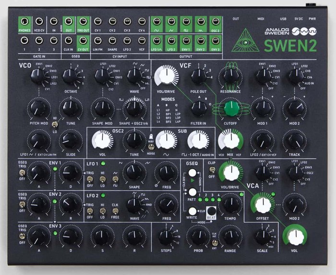The width and height of the screenshot is (336, 275).
Task: Click the all-seeing eye triangle logo
Action: click(x=245, y=41)
